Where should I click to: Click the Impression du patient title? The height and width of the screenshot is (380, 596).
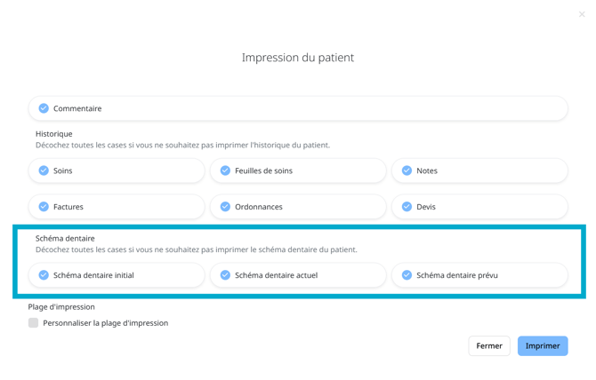(x=298, y=58)
